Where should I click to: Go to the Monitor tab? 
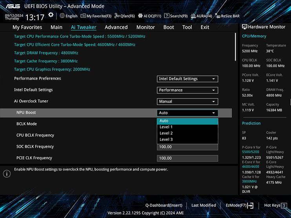pyautogui.click(x=145, y=27)
